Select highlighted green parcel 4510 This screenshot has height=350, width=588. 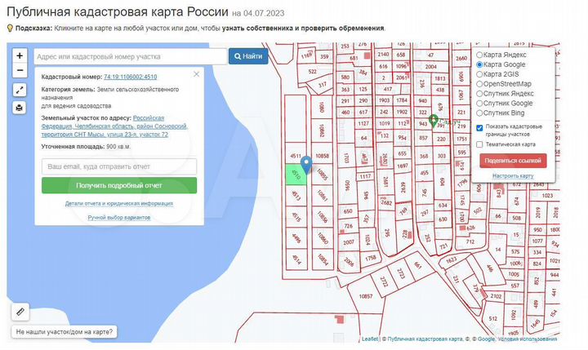click(296, 175)
